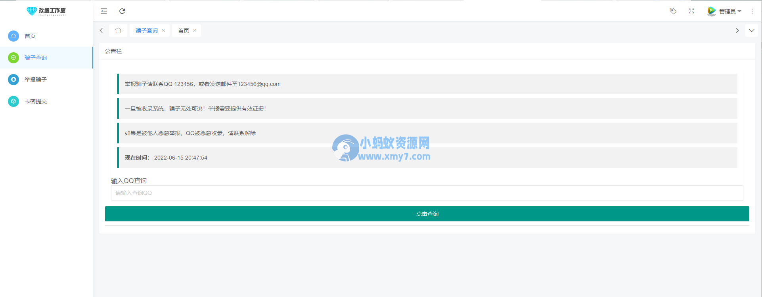The width and height of the screenshot is (762, 297).
Task: Click the notice about 举报骗子请联系QQ 123456
Action: click(x=427, y=84)
